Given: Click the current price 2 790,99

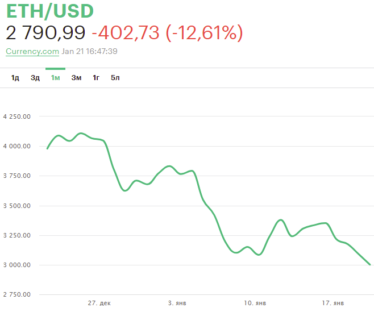Looking at the screenshot, I should pyautogui.click(x=45, y=33).
